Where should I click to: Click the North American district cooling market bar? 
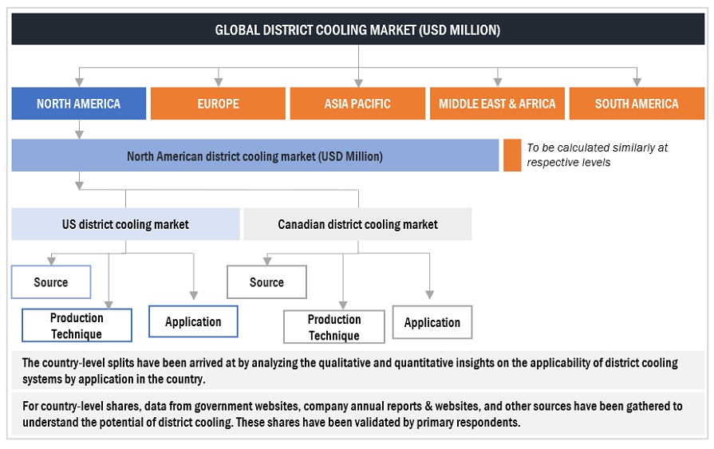click(x=254, y=156)
